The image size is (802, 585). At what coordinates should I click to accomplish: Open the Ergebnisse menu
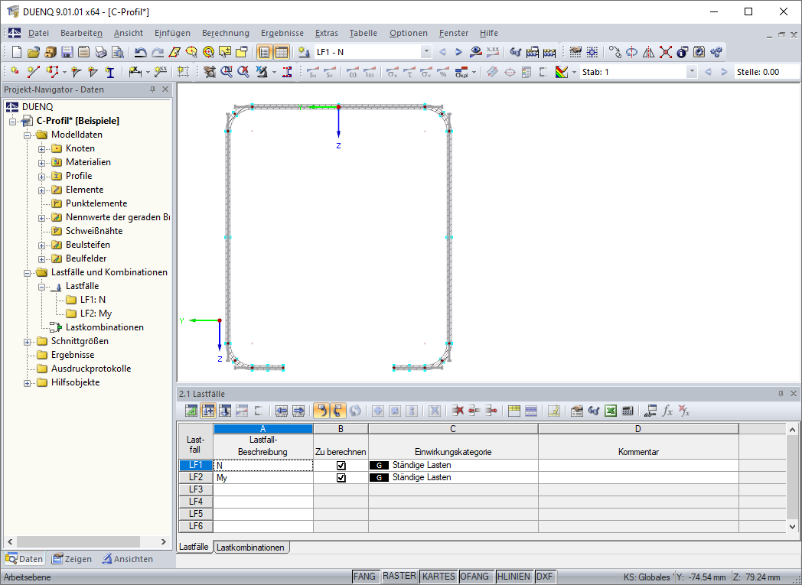[x=282, y=33]
